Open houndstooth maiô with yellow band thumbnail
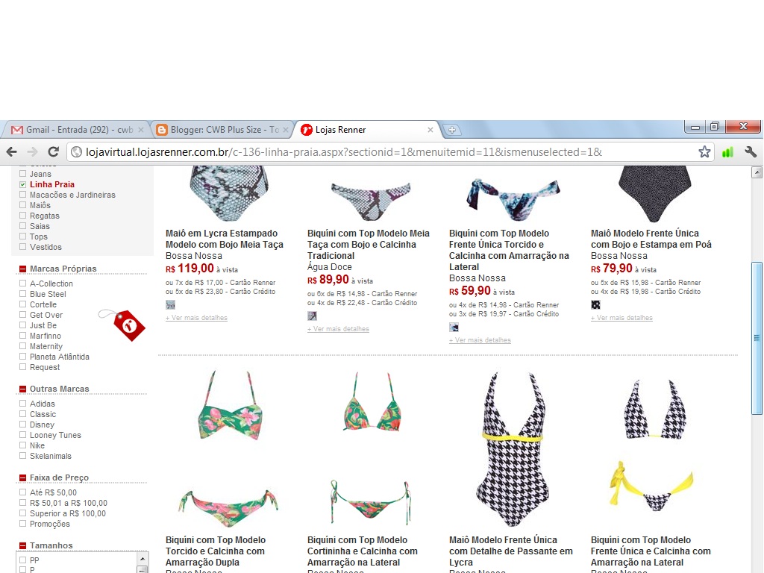The width and height of the screenshot is (764, 573). click(x=512, y=448)
